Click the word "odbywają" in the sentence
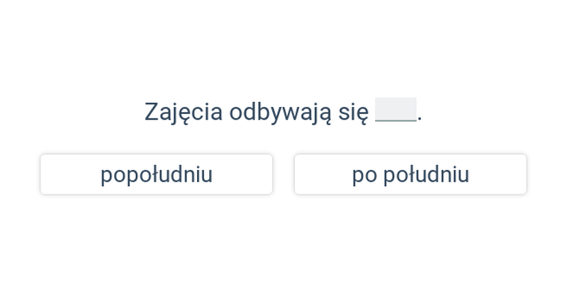 point(280,112)
